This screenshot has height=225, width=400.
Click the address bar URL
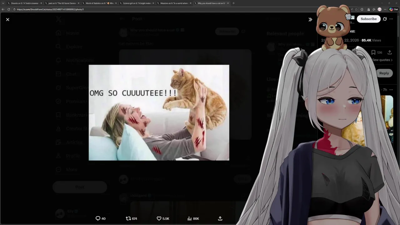[x=50, y=9]
